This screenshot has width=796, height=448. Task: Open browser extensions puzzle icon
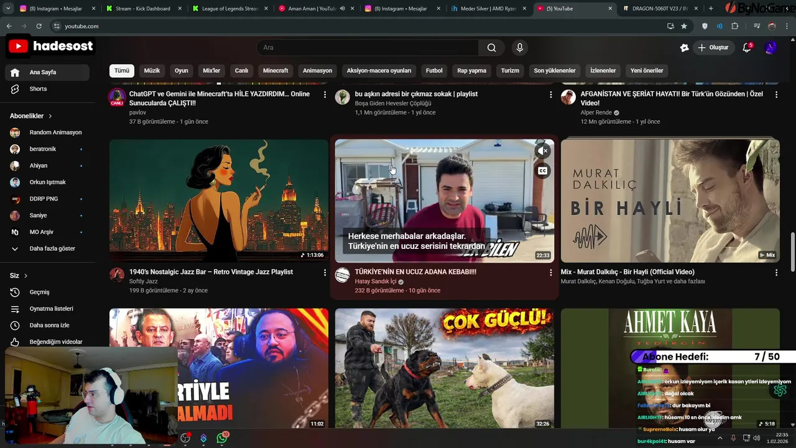pyautogui.click(x=735, y=26)
